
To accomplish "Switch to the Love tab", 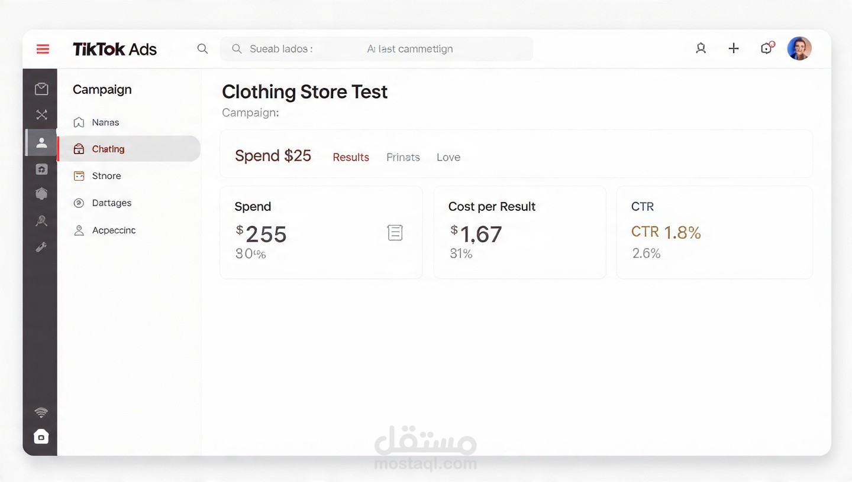I will coord(448,157).
